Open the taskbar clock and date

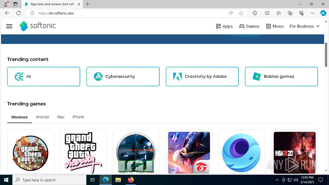pos(307,180)
